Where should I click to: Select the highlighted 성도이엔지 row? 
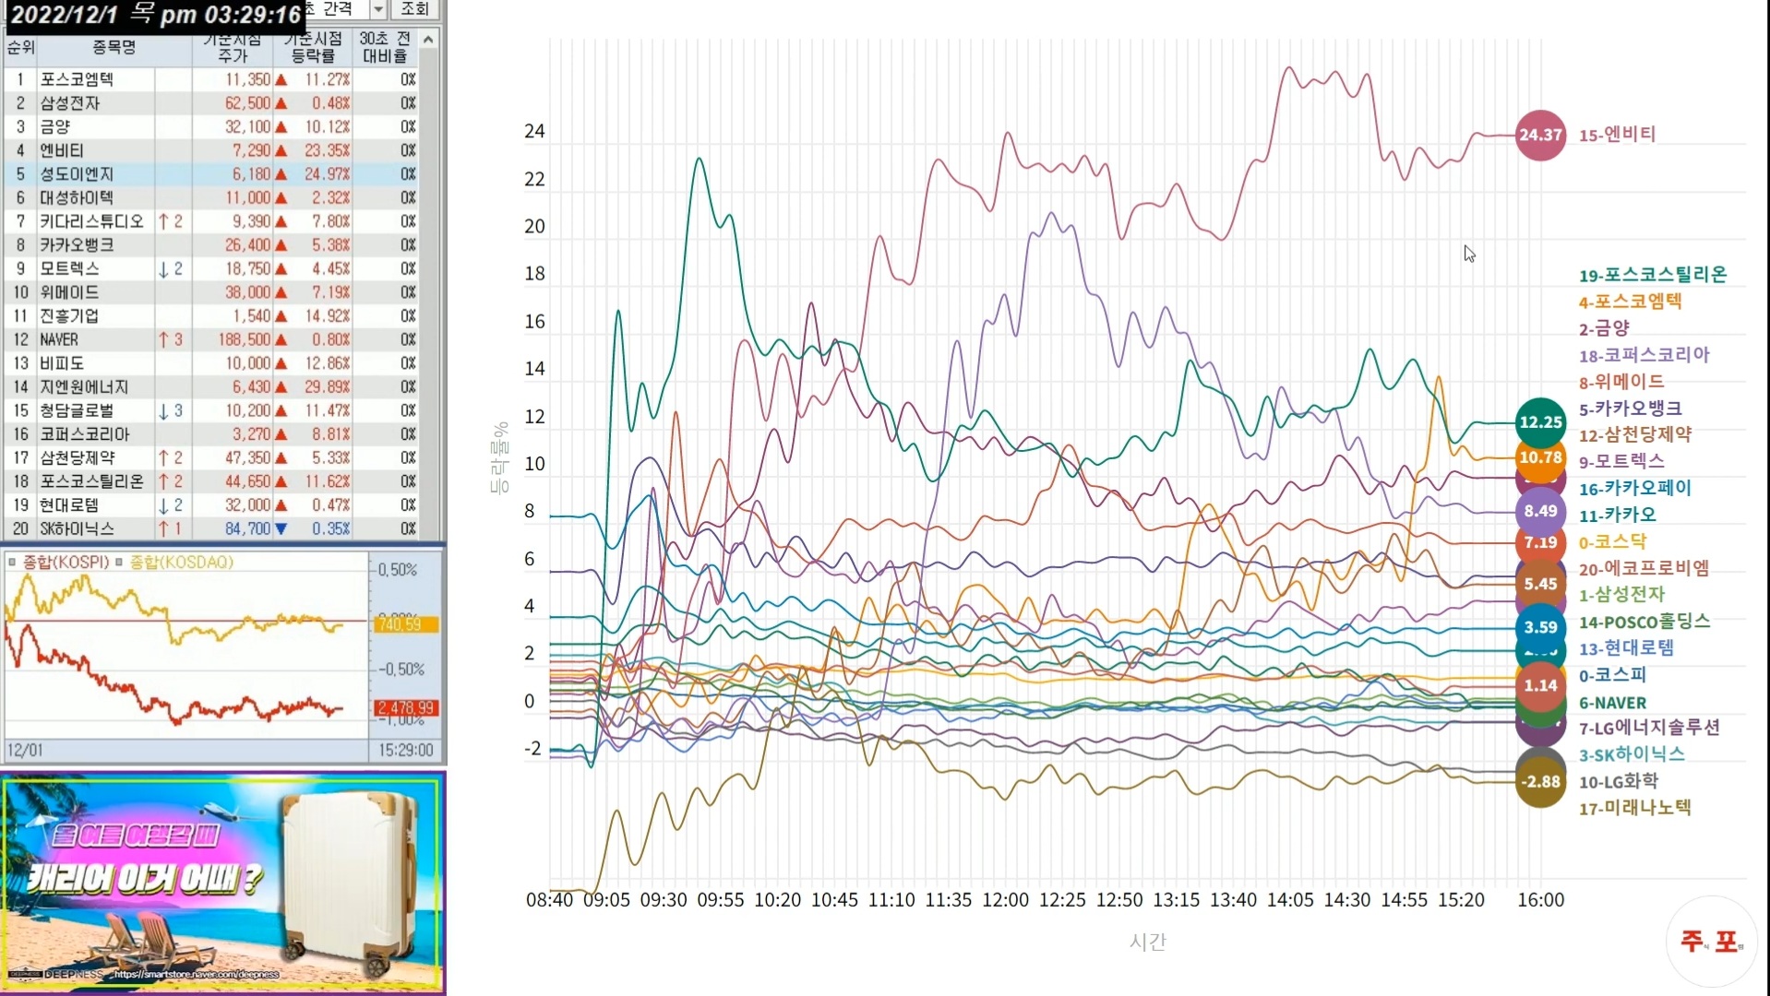click(211, 174)
